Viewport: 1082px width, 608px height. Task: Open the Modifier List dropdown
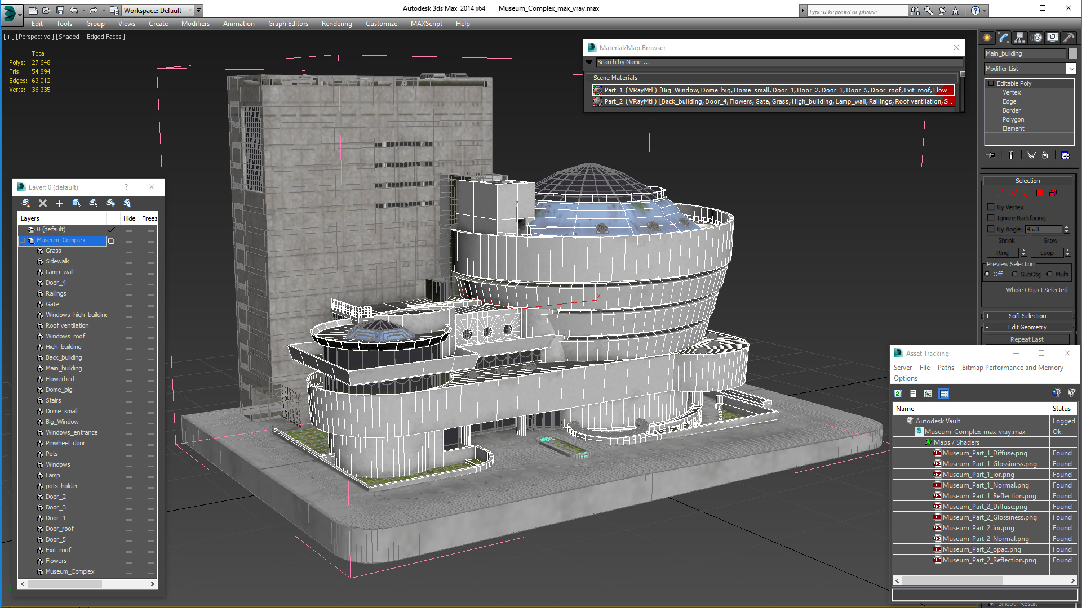1071,69
